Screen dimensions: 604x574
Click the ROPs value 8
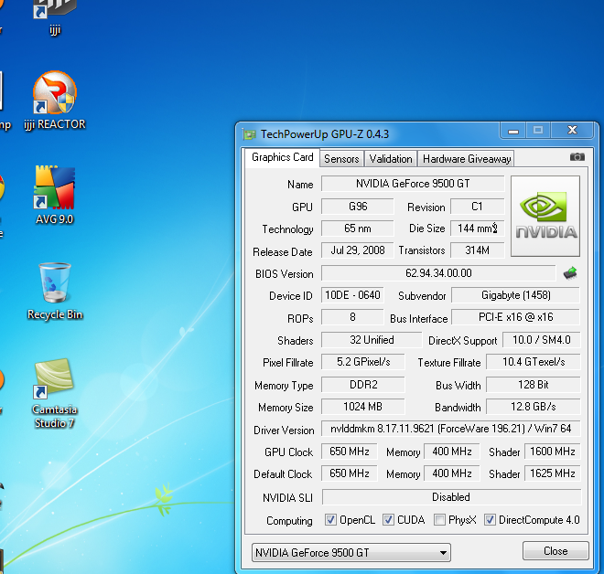click(352, 317)
